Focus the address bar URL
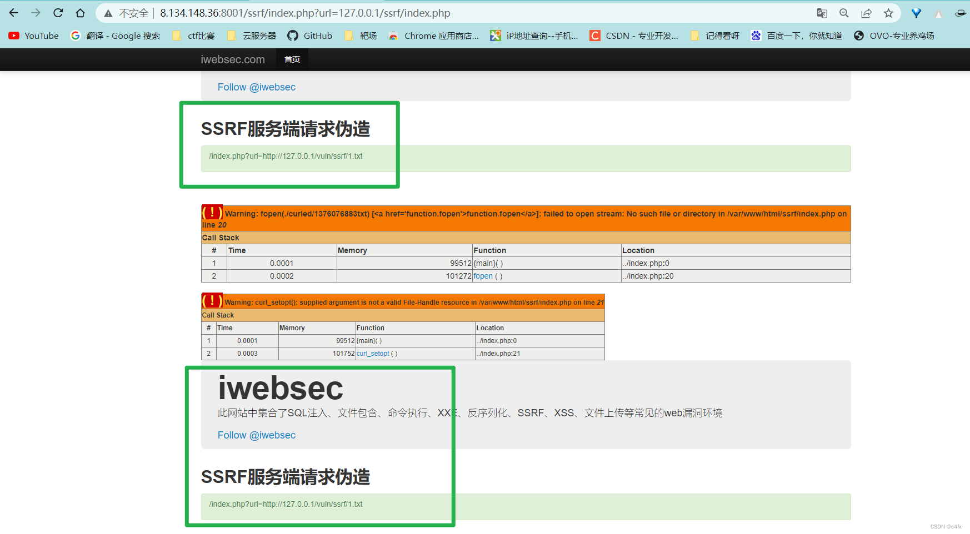This screenshot has width=970, height=534. (x=305, y=13)
